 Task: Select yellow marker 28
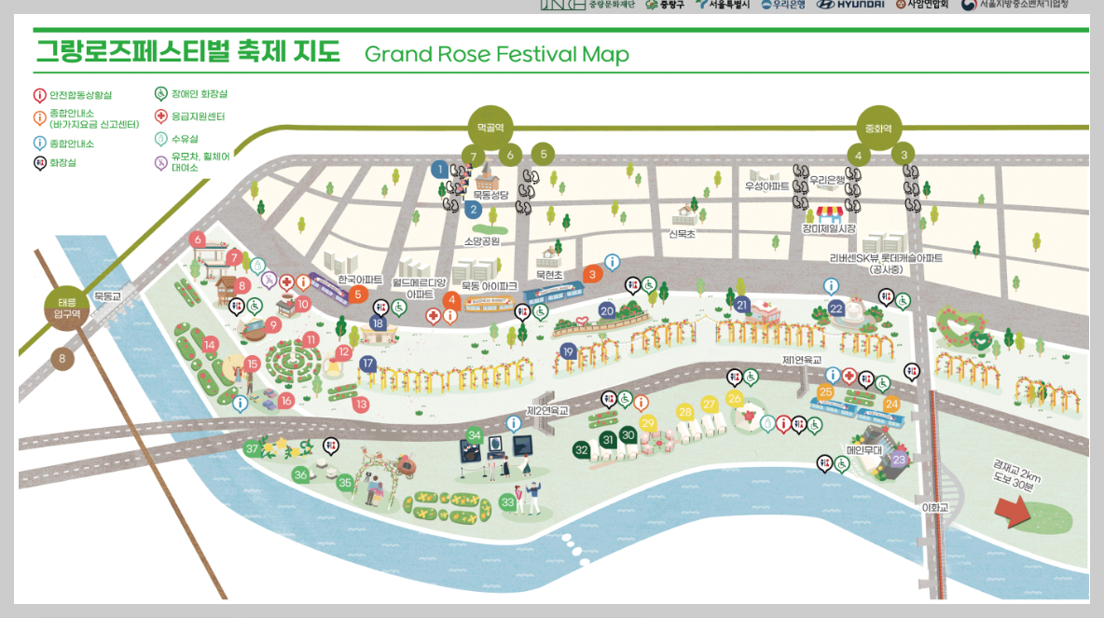[684, 412]
